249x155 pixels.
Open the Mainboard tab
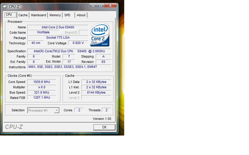tap(39, 15)
